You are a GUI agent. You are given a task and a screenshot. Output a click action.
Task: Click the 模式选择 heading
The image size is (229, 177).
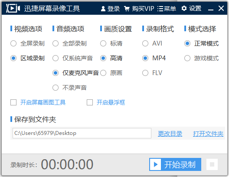(x=202, y=29)
